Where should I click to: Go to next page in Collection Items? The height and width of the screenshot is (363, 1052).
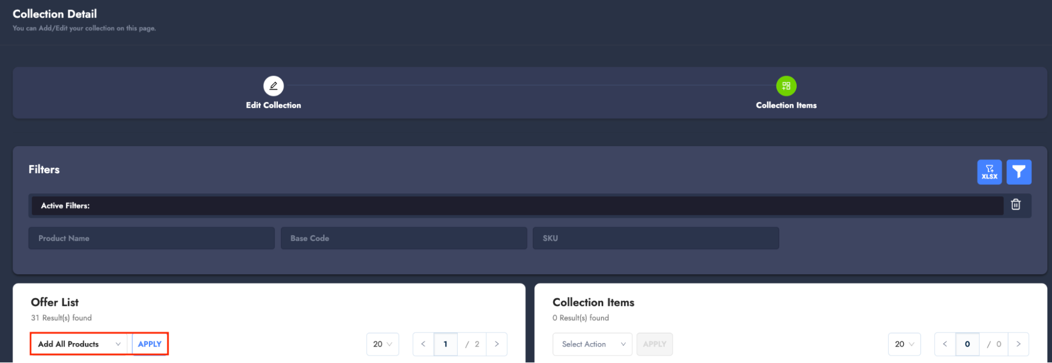(x=1018, y=344)
